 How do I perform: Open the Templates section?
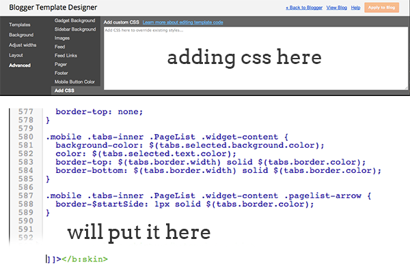(x=20, y=25)
